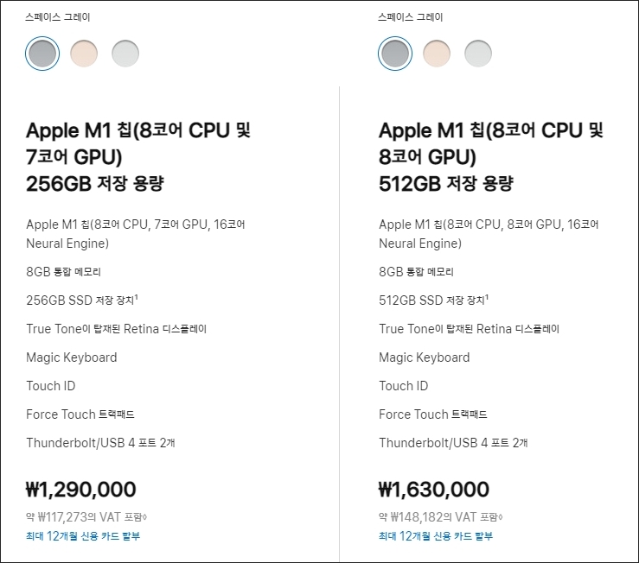Choose the Gold color for the 512GB model
This screenshot has height=563, width=639.
pyautogui.click(x=437, y=54)
